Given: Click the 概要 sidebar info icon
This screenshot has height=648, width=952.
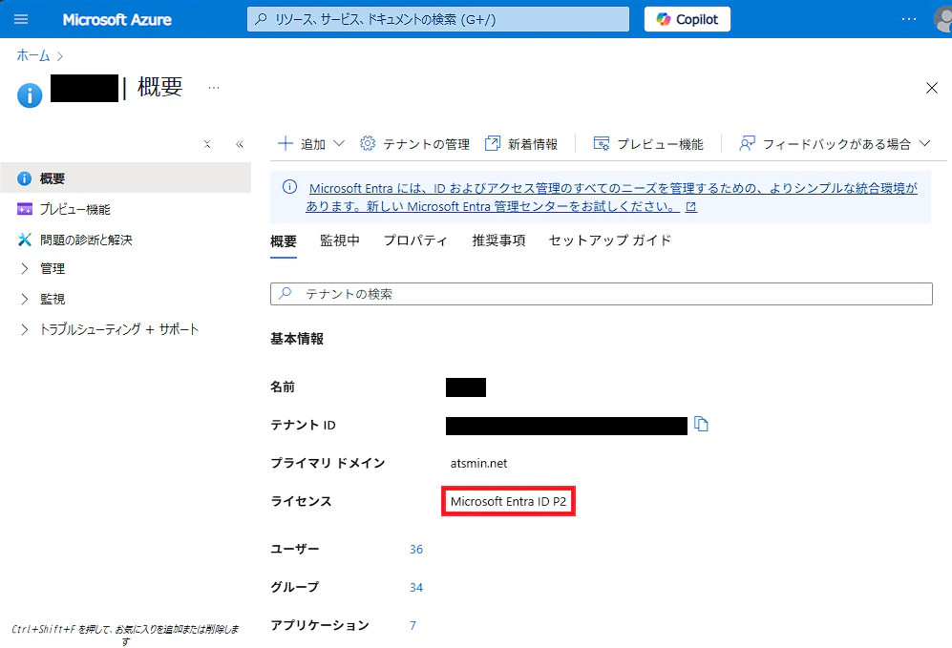Looking at the screenshot, I should (x=24, y=178).
